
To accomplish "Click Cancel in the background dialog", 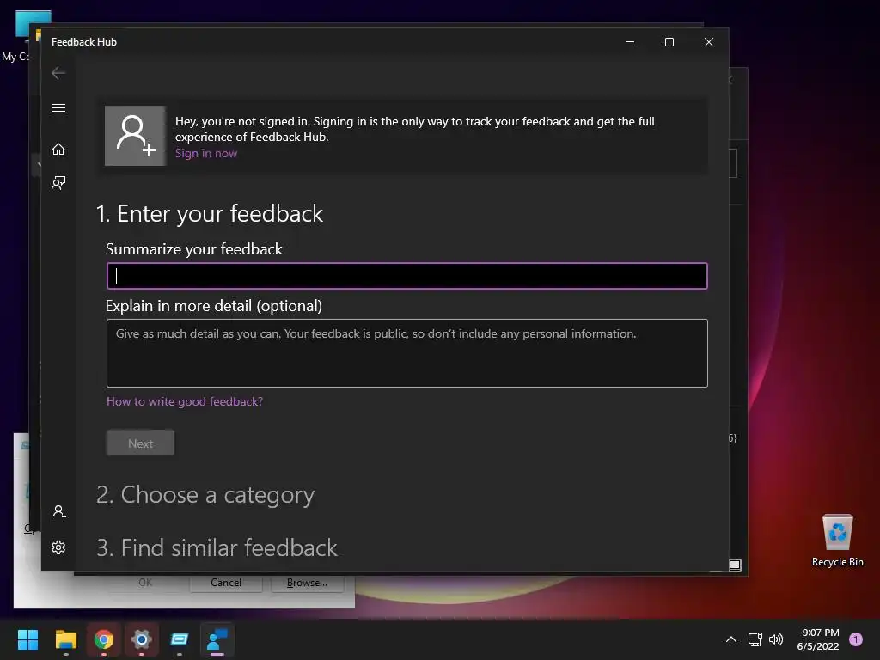I will [x=226, y=583].
